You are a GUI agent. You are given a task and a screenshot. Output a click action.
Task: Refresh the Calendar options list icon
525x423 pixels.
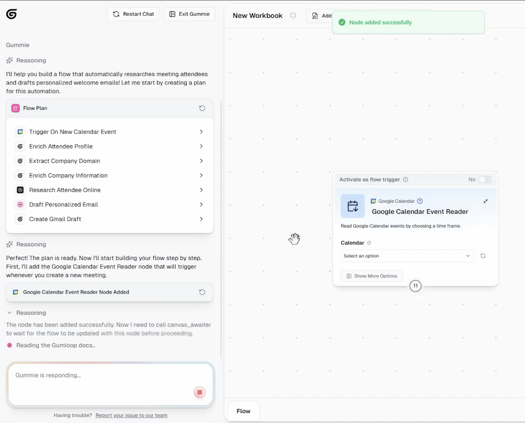[483, 256]
